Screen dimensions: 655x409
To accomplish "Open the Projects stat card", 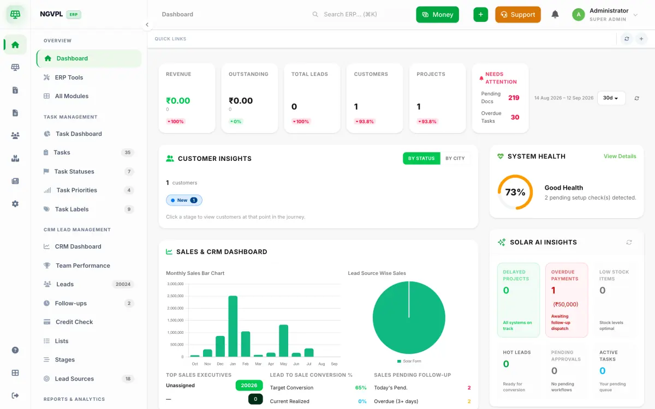I will pyautogui.click(x=438, y=98).
